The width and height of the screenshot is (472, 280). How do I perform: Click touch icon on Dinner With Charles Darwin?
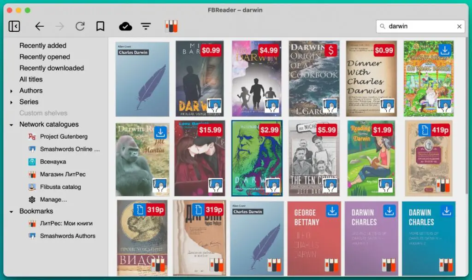click(387, 105)
